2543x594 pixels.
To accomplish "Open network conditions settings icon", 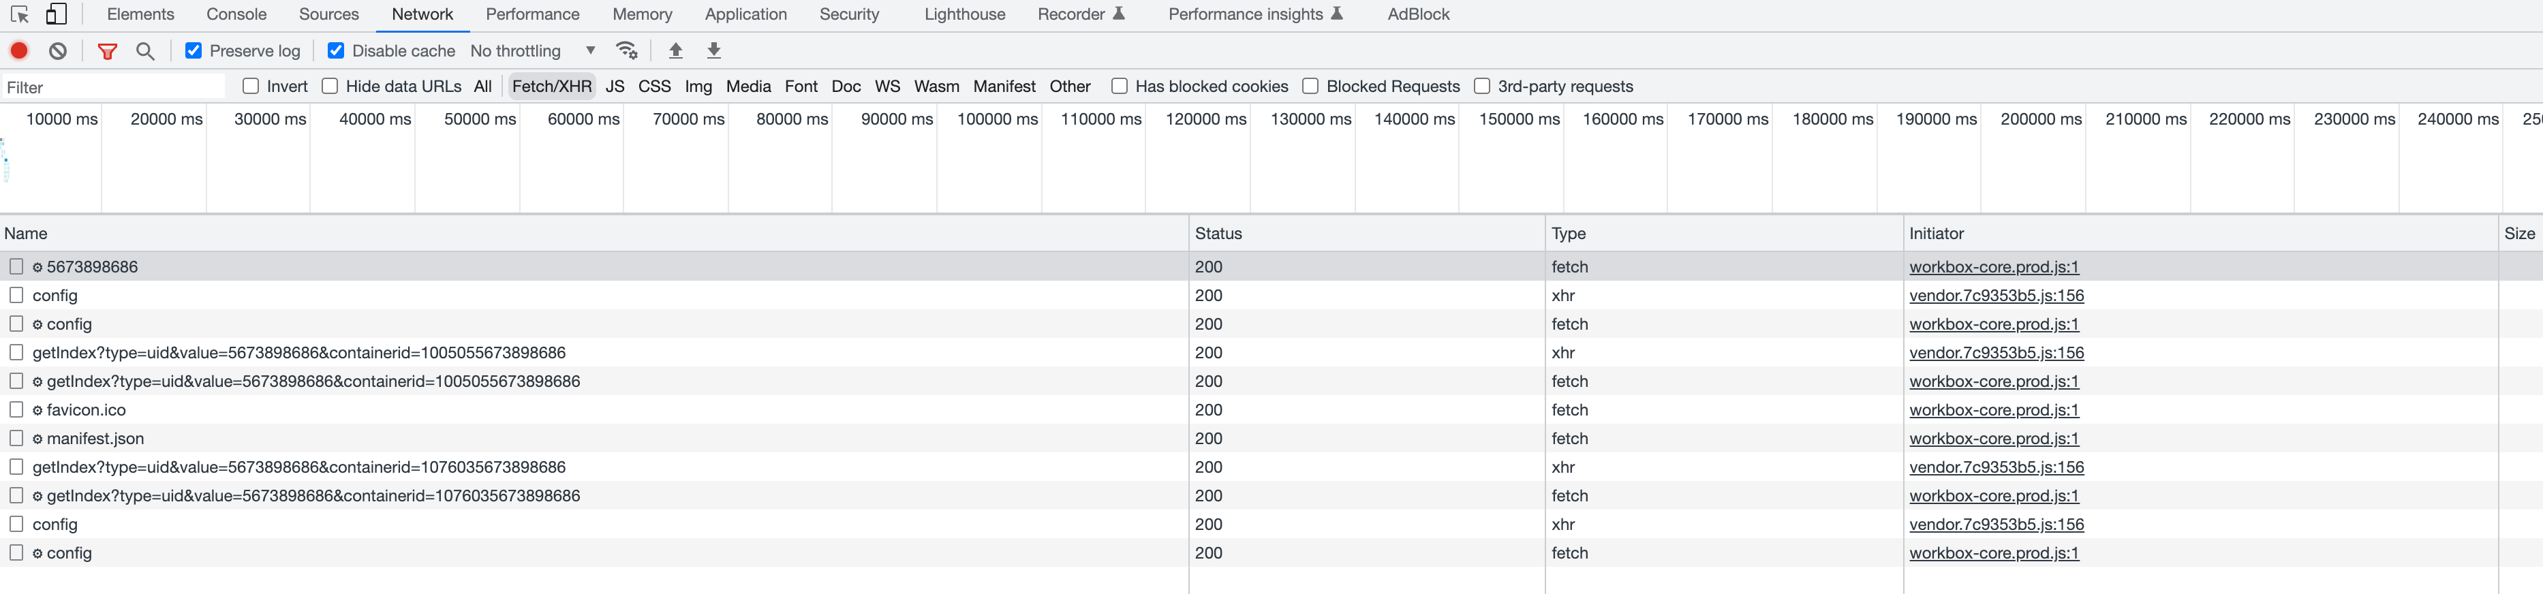I will point(627,50).
